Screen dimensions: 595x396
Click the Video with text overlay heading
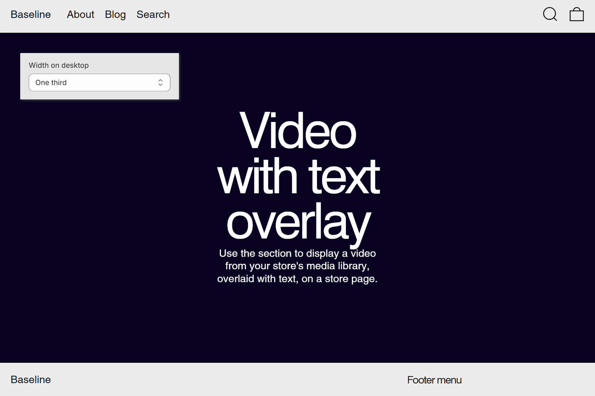tap(297, 174)
